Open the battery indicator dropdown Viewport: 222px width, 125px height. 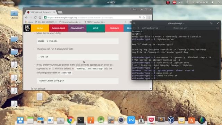(200, 2)
